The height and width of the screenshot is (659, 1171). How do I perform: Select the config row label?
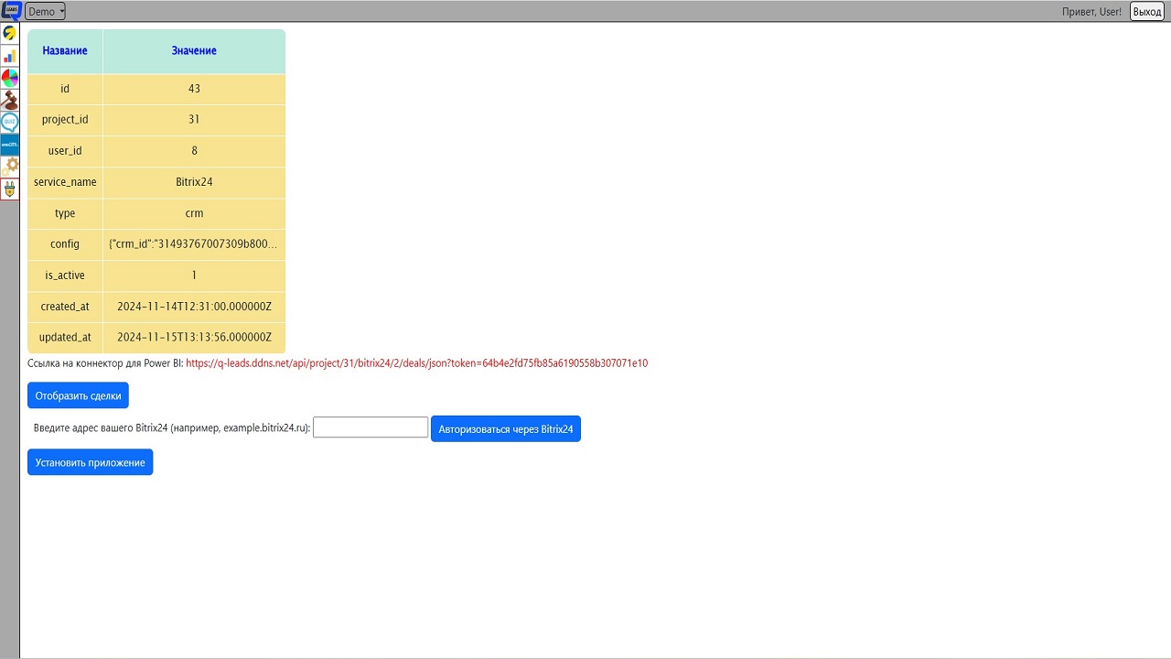click(65, 244)
